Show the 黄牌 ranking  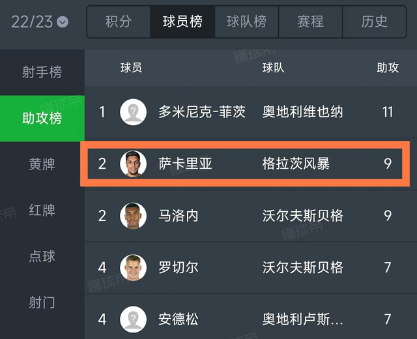coord(42,164)
